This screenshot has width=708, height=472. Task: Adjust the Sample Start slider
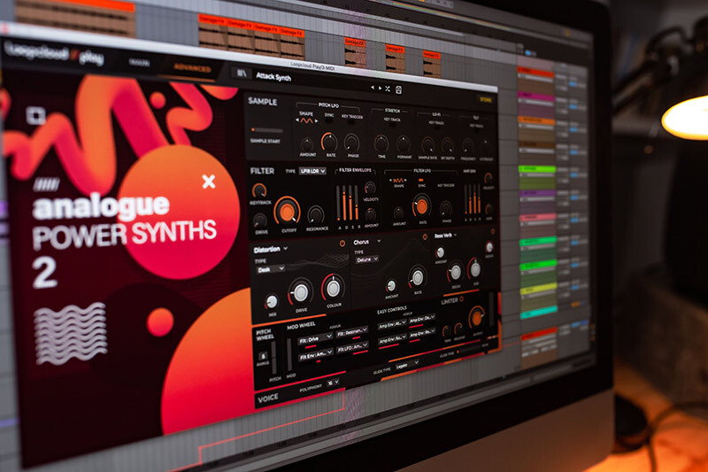(267, 130)
